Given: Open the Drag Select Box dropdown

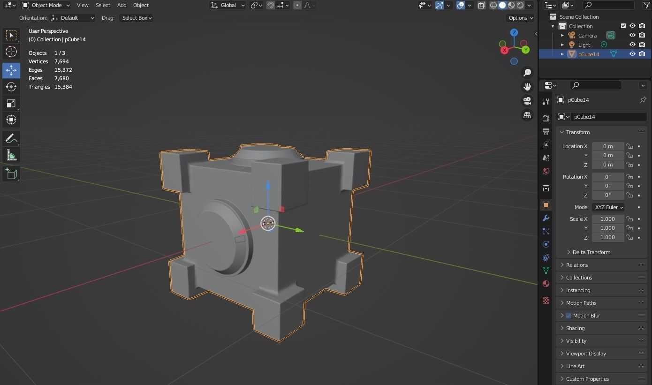Looking at the screenshot, I should point(136,18).
